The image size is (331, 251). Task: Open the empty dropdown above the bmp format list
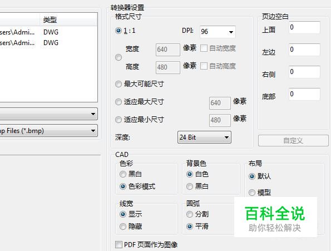[49, 114]
